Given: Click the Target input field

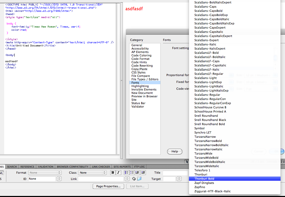Looking at the screenshot, I should coord(169,179).
